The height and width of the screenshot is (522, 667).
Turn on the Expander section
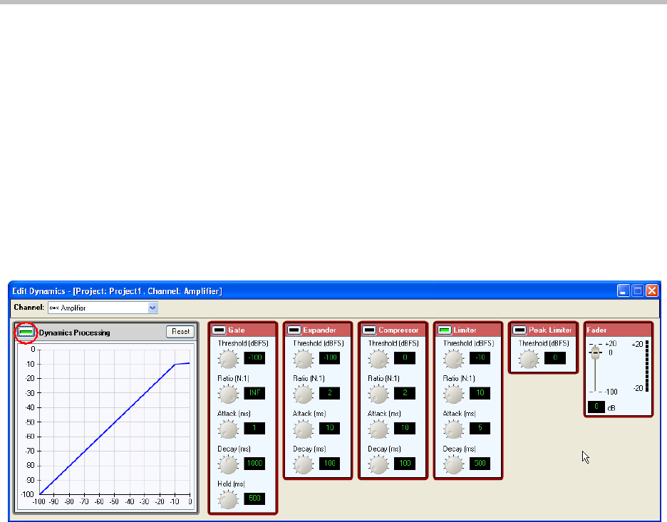pos(294,330)
